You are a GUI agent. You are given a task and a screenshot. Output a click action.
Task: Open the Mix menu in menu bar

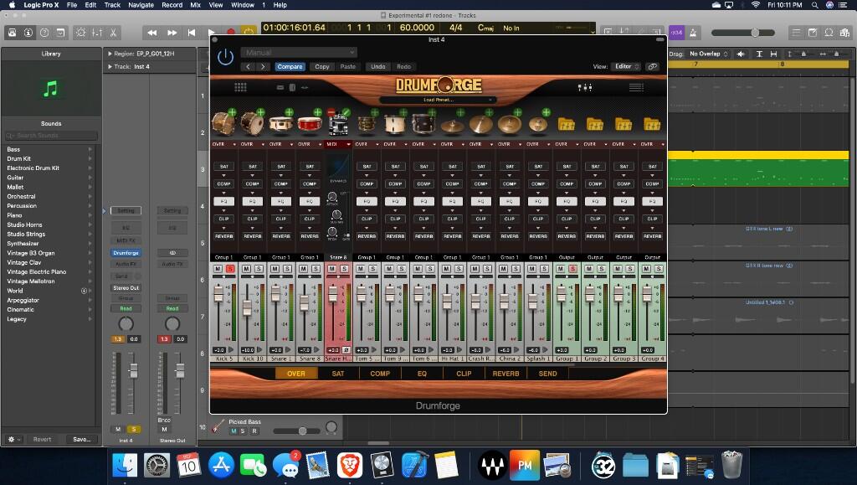(195, 5)
